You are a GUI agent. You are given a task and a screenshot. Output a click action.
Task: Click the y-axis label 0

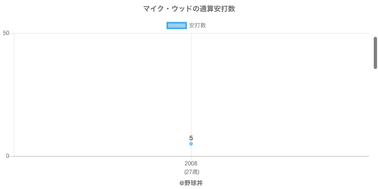point(8,156)
